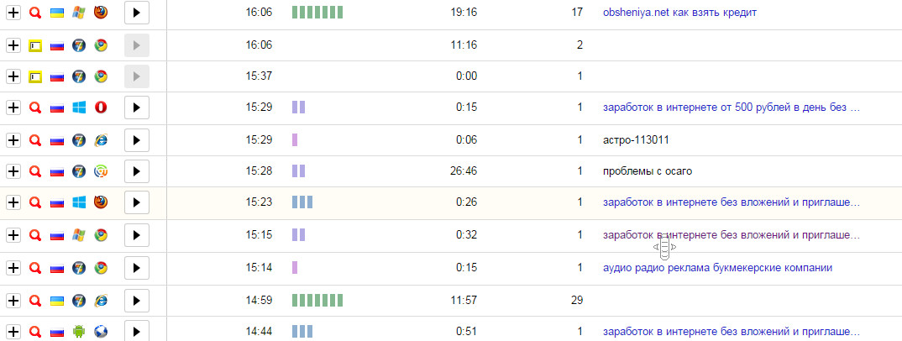Open заработок без вложений link in 14:44 row
The image size is (902, 341).
732,332
